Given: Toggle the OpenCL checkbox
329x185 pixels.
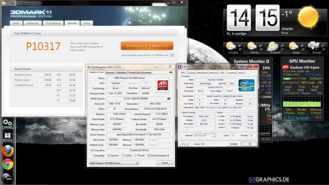Looking at the screenshot, I should (x=109, y=156).
